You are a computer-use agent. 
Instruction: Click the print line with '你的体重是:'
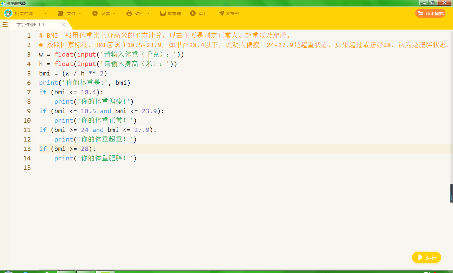pyautogui.click(x=85, y=83)
